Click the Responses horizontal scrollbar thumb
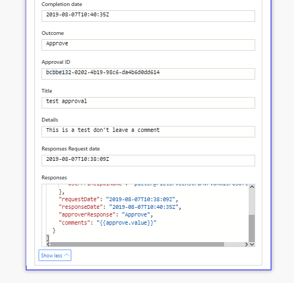 (x=137, y=244)
